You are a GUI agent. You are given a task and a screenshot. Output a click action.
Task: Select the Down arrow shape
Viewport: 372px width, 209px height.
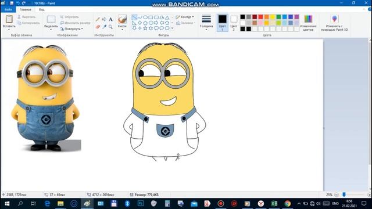pos(134,28)
